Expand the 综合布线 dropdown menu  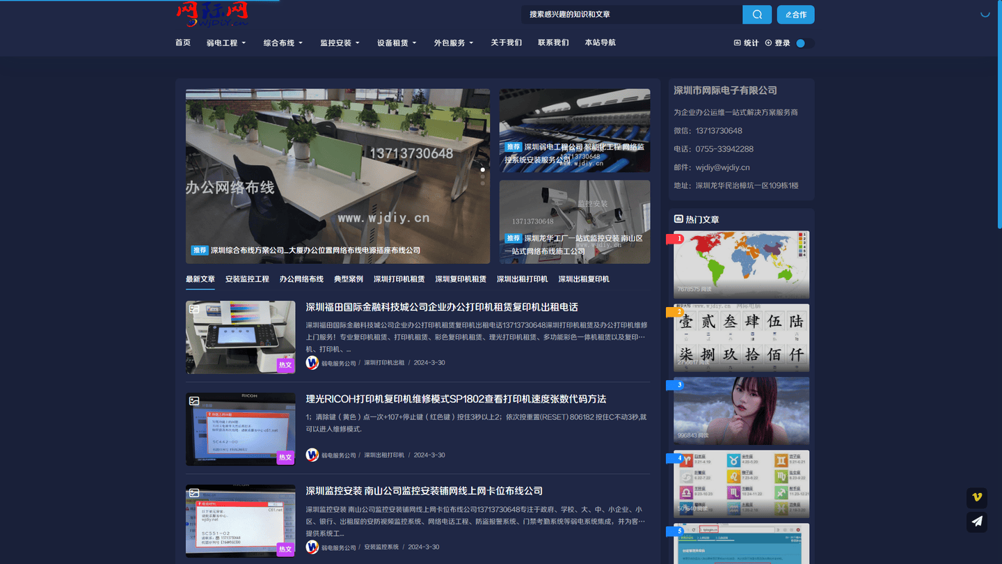pos(283,43)
